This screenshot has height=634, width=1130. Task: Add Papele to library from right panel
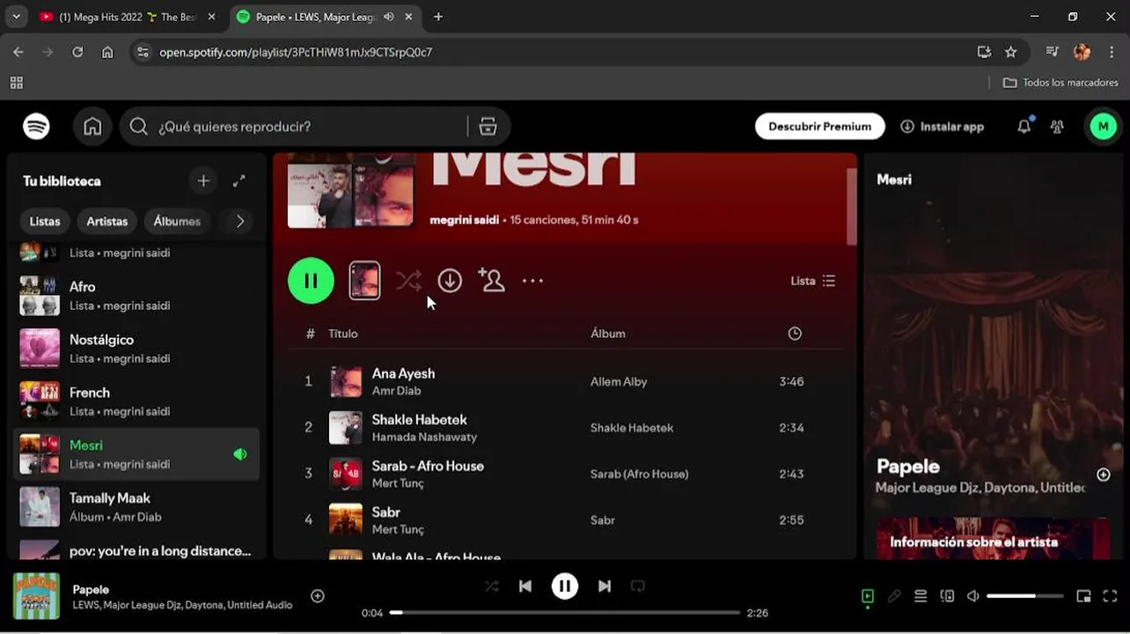point(1103,475)
